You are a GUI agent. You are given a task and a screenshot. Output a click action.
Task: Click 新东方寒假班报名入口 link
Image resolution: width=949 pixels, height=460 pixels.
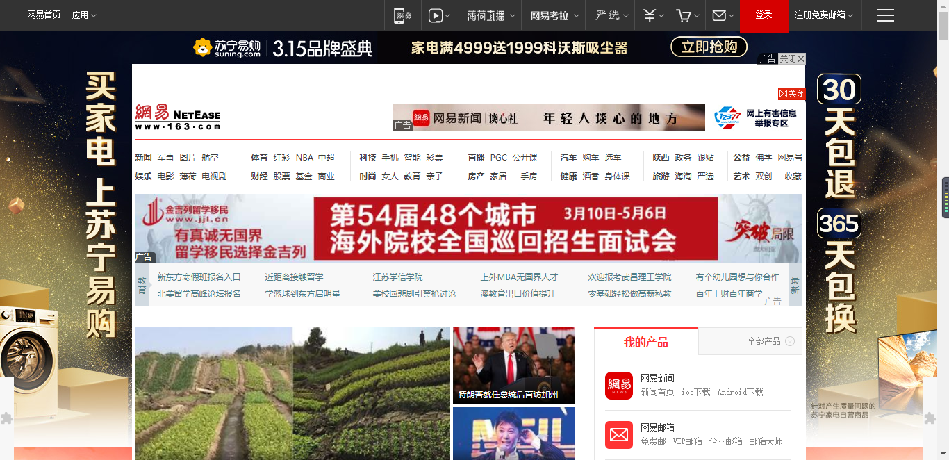pyautogui.click(x=199, y=277)
